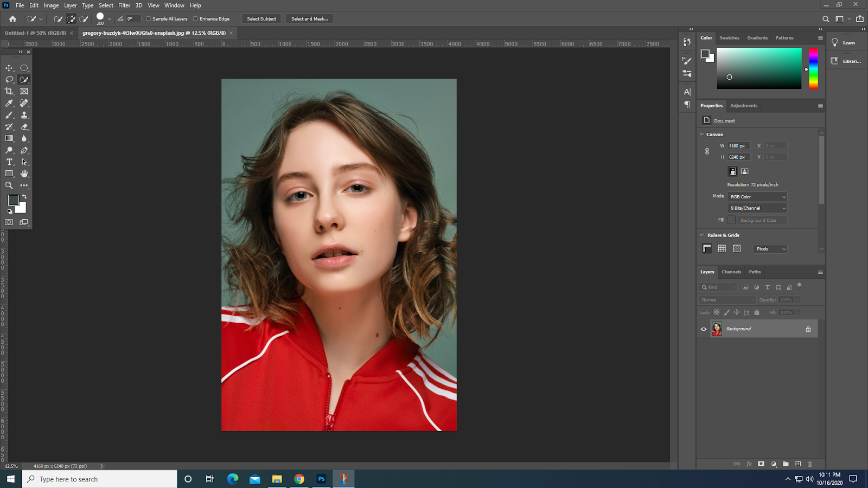This screenshot has height=488, width=868.
Task: Pick a color in the color field
Action: click(x=759, y=68)
